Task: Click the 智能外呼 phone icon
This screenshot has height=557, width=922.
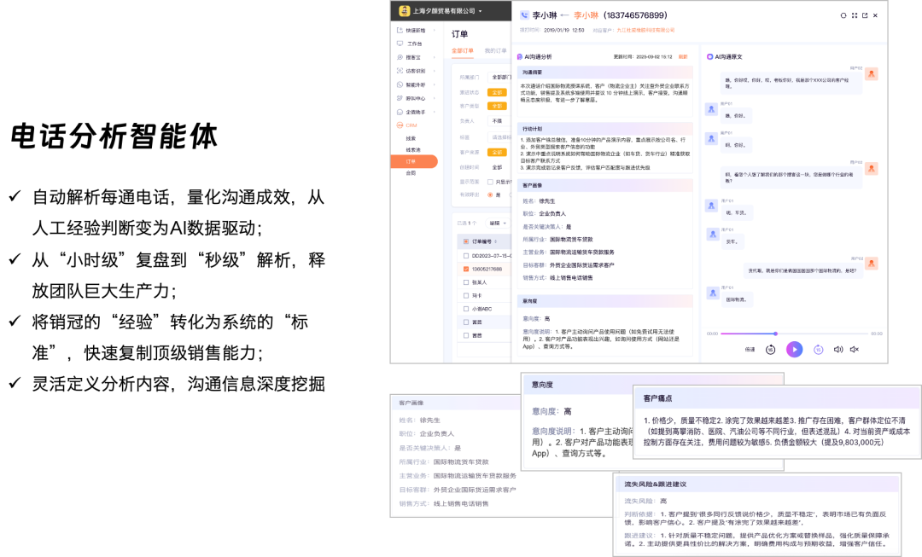Action: [400, 84]
